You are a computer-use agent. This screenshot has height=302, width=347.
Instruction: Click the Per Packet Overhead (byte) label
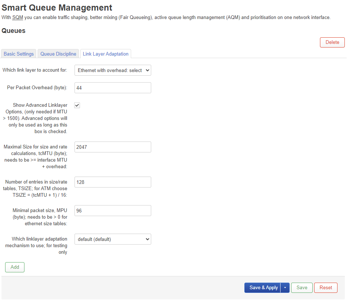coord(37,88)
